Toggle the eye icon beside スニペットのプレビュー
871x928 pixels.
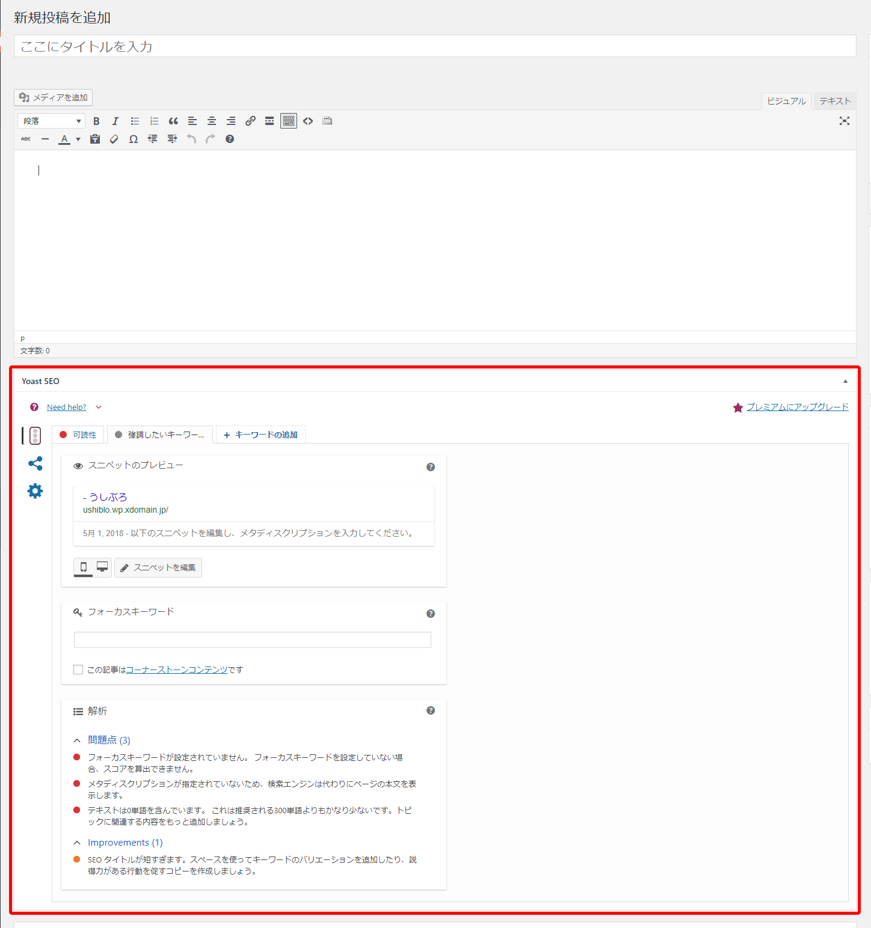(78, 466)
